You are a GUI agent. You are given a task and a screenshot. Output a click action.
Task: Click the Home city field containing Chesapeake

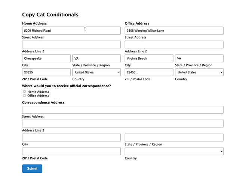click(x=46, y=58)
